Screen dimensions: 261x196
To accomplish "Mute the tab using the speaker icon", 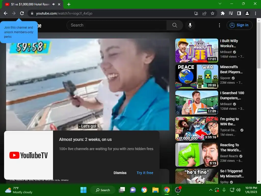I will click(54, 4).
